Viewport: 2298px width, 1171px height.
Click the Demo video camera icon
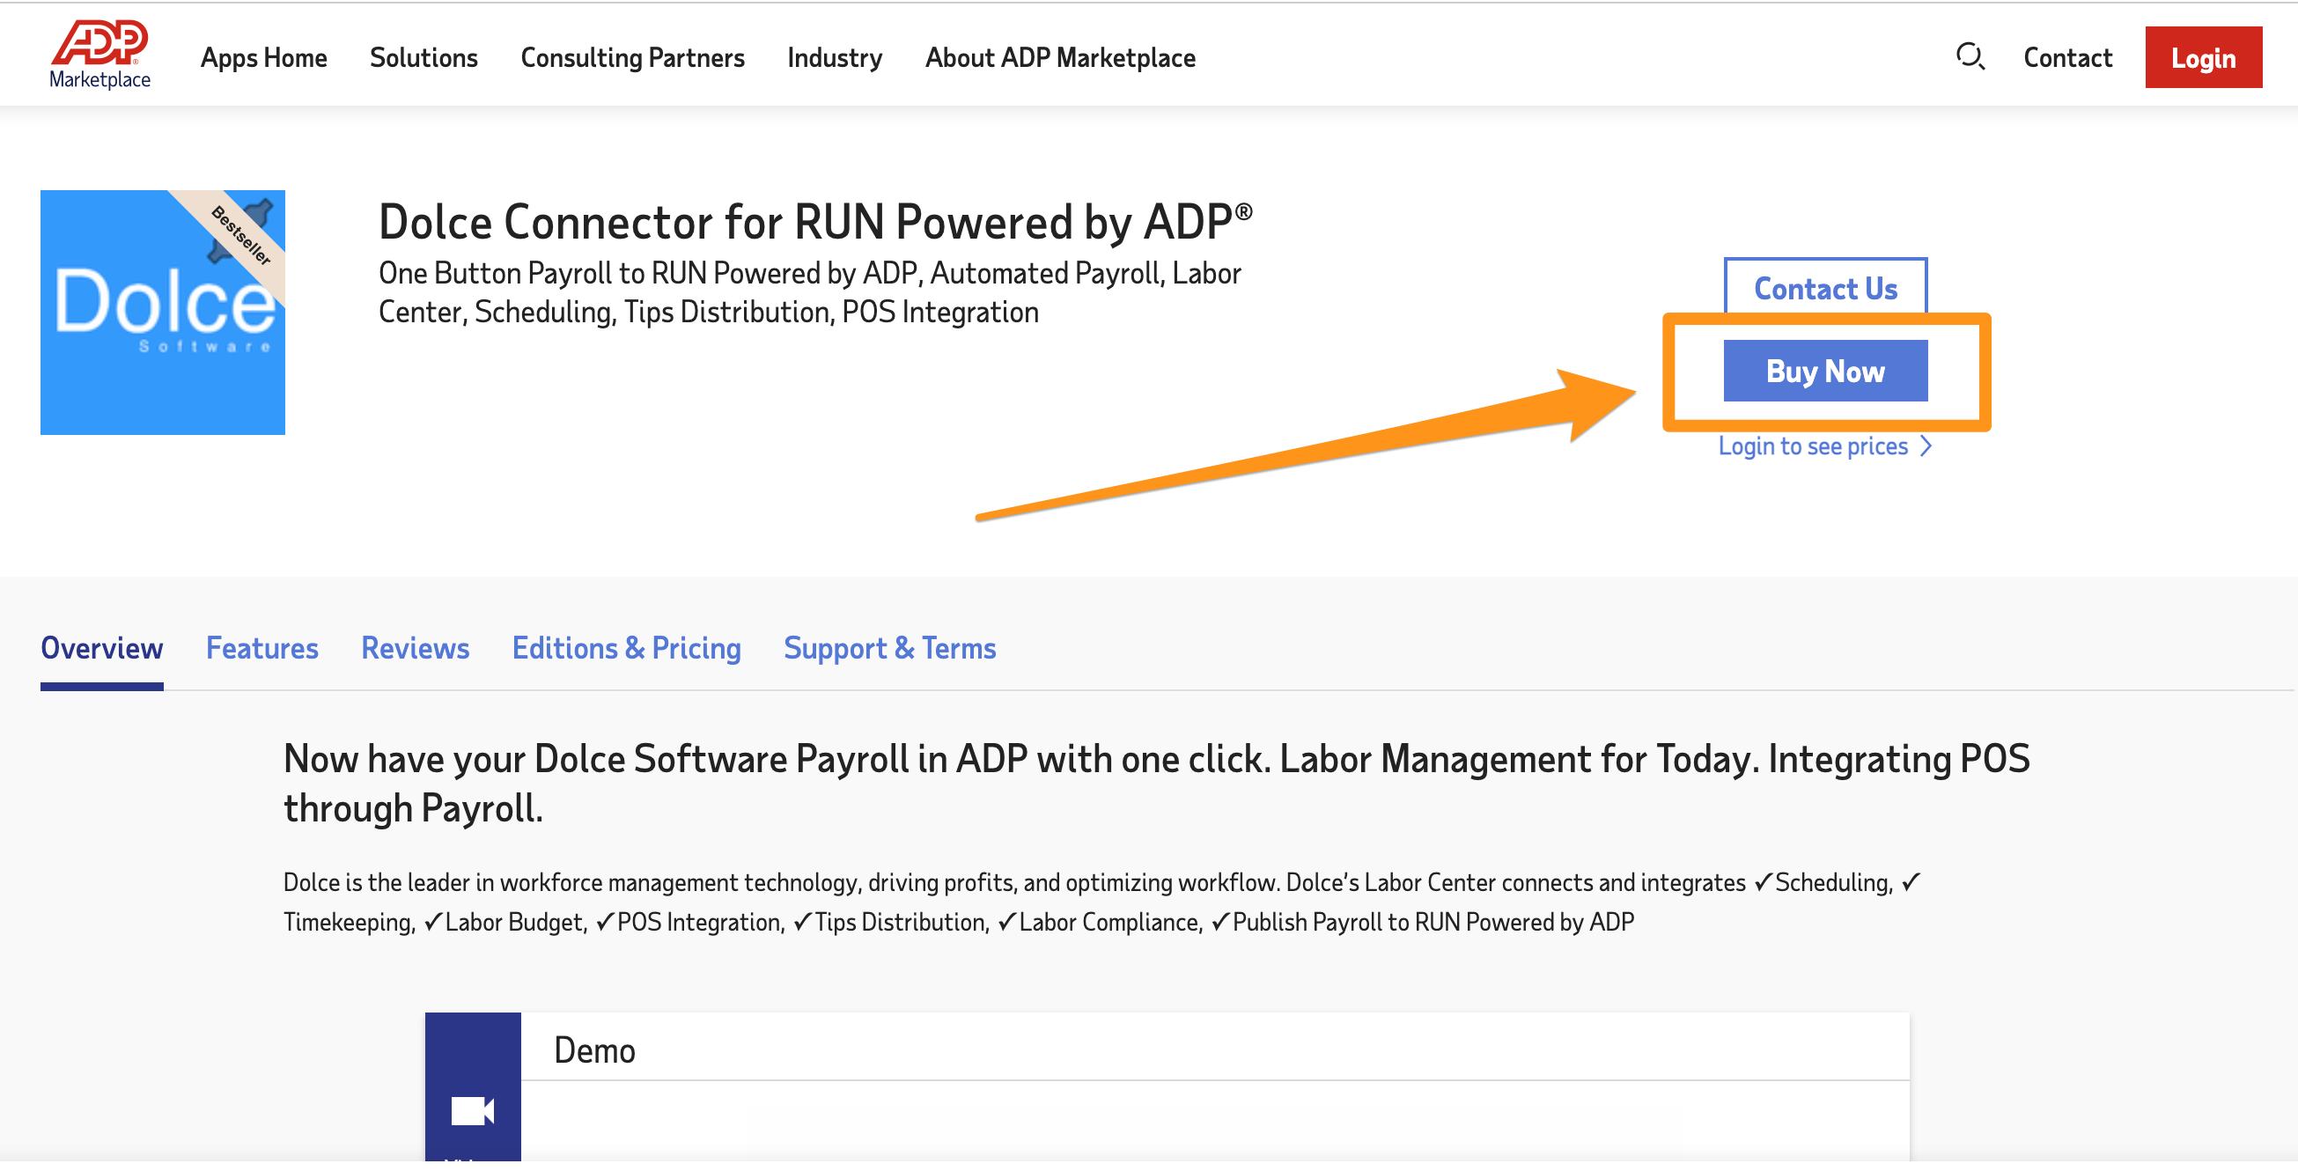click(x=472, y=1111)
